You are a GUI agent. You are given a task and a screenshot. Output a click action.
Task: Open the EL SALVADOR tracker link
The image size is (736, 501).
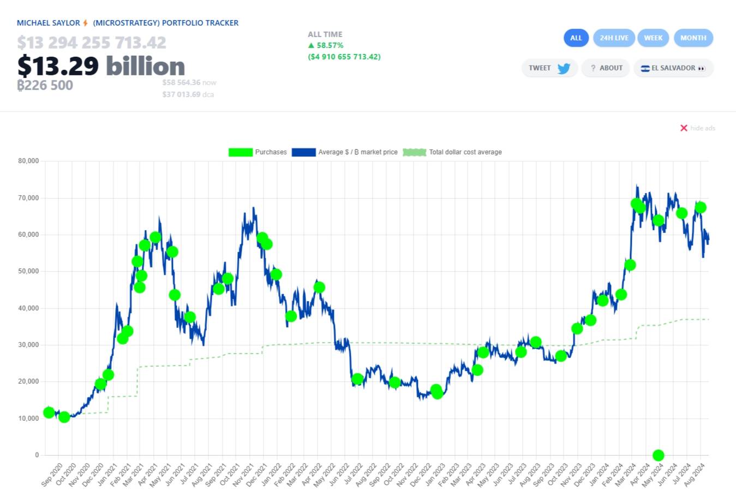(673, 68)
